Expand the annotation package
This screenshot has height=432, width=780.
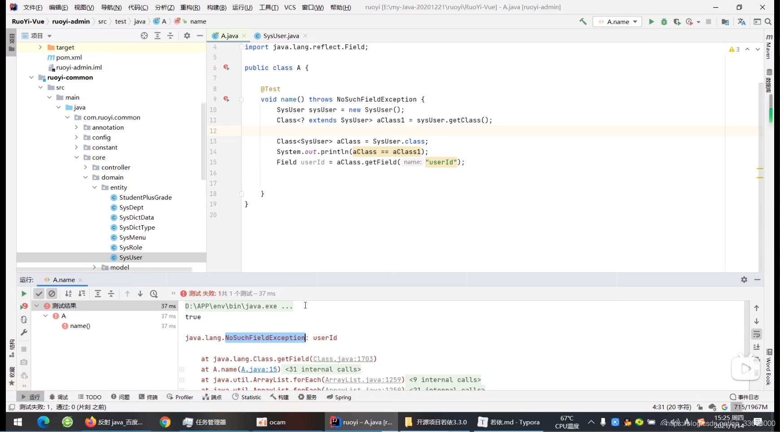(76, 127)
